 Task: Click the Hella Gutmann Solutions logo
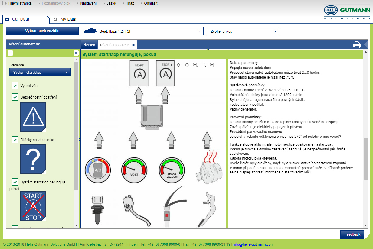347,12
